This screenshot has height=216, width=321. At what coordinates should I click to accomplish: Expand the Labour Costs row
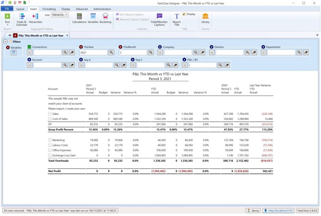pyautogui.click(x=50, y=145)
